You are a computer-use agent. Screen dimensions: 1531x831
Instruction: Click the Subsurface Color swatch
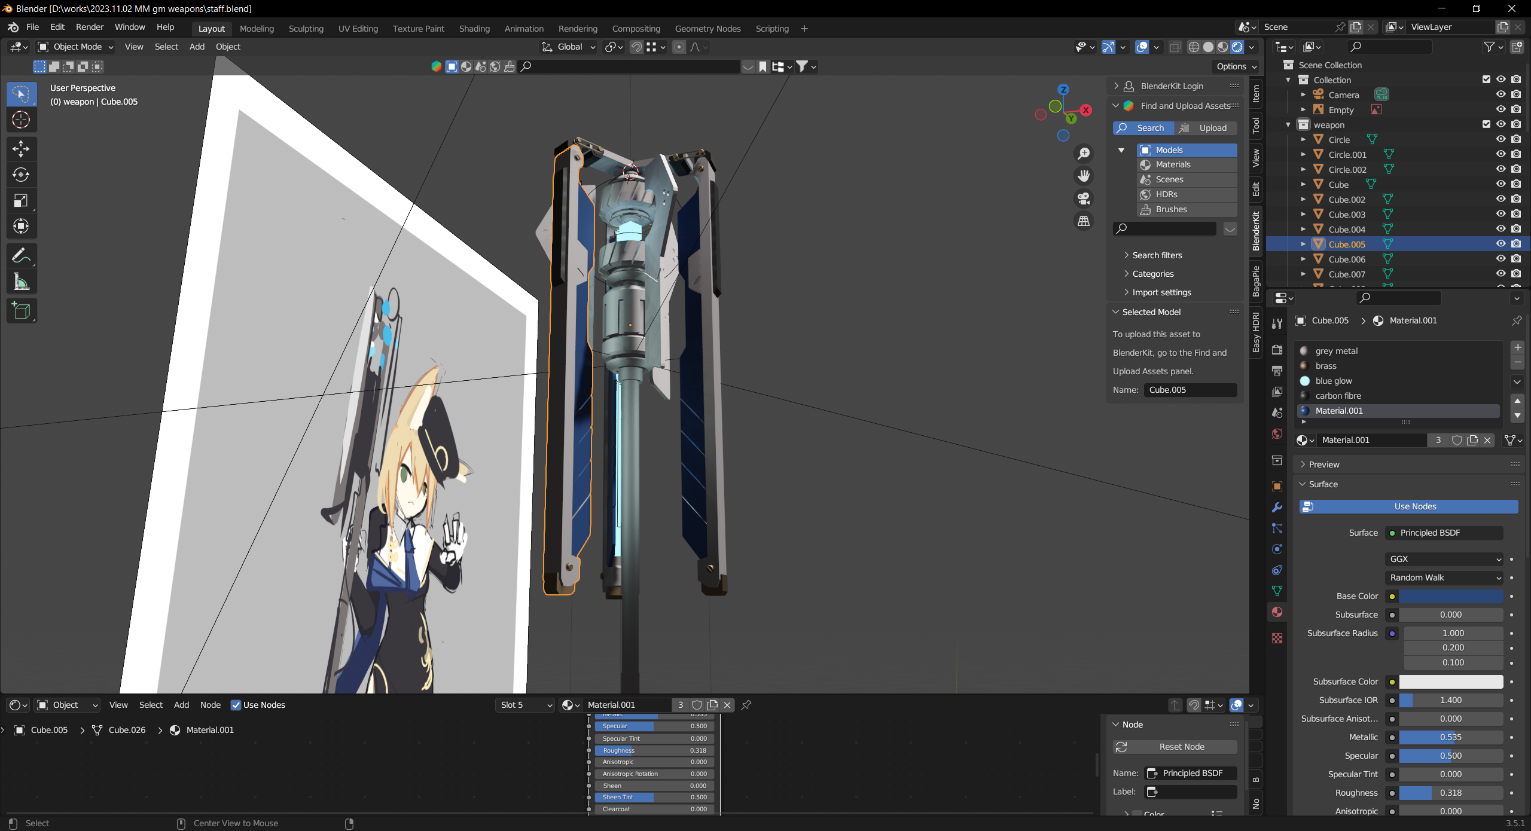1451,682
